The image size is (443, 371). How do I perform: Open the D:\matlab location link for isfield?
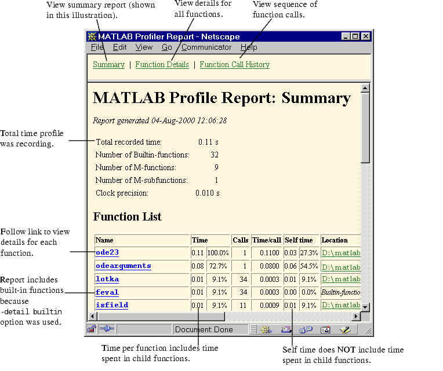(341, 306)
